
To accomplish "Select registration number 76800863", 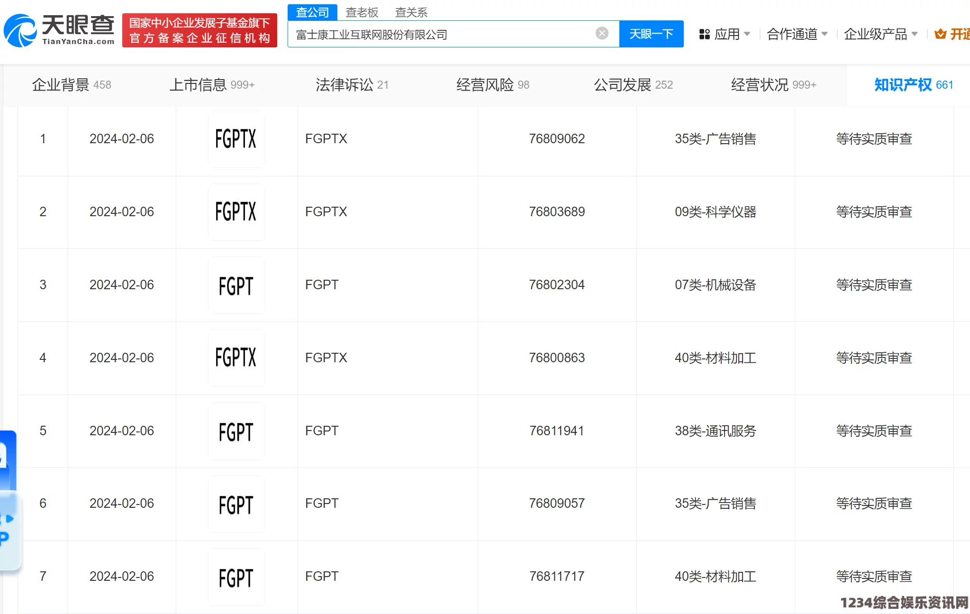I will coord(557,358).
